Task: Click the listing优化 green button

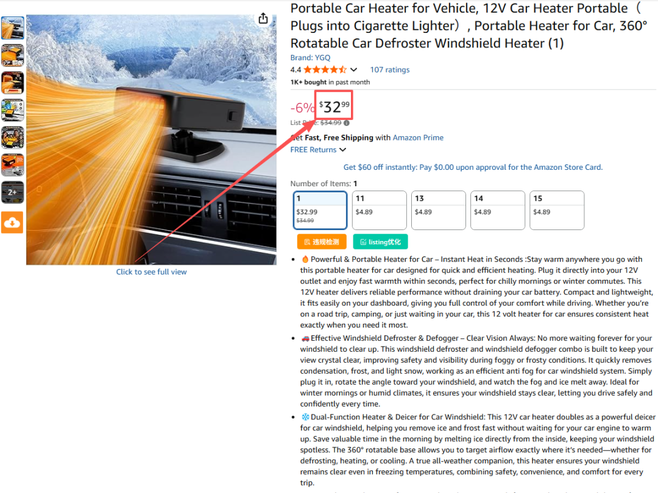Action: tap(380, 242)
